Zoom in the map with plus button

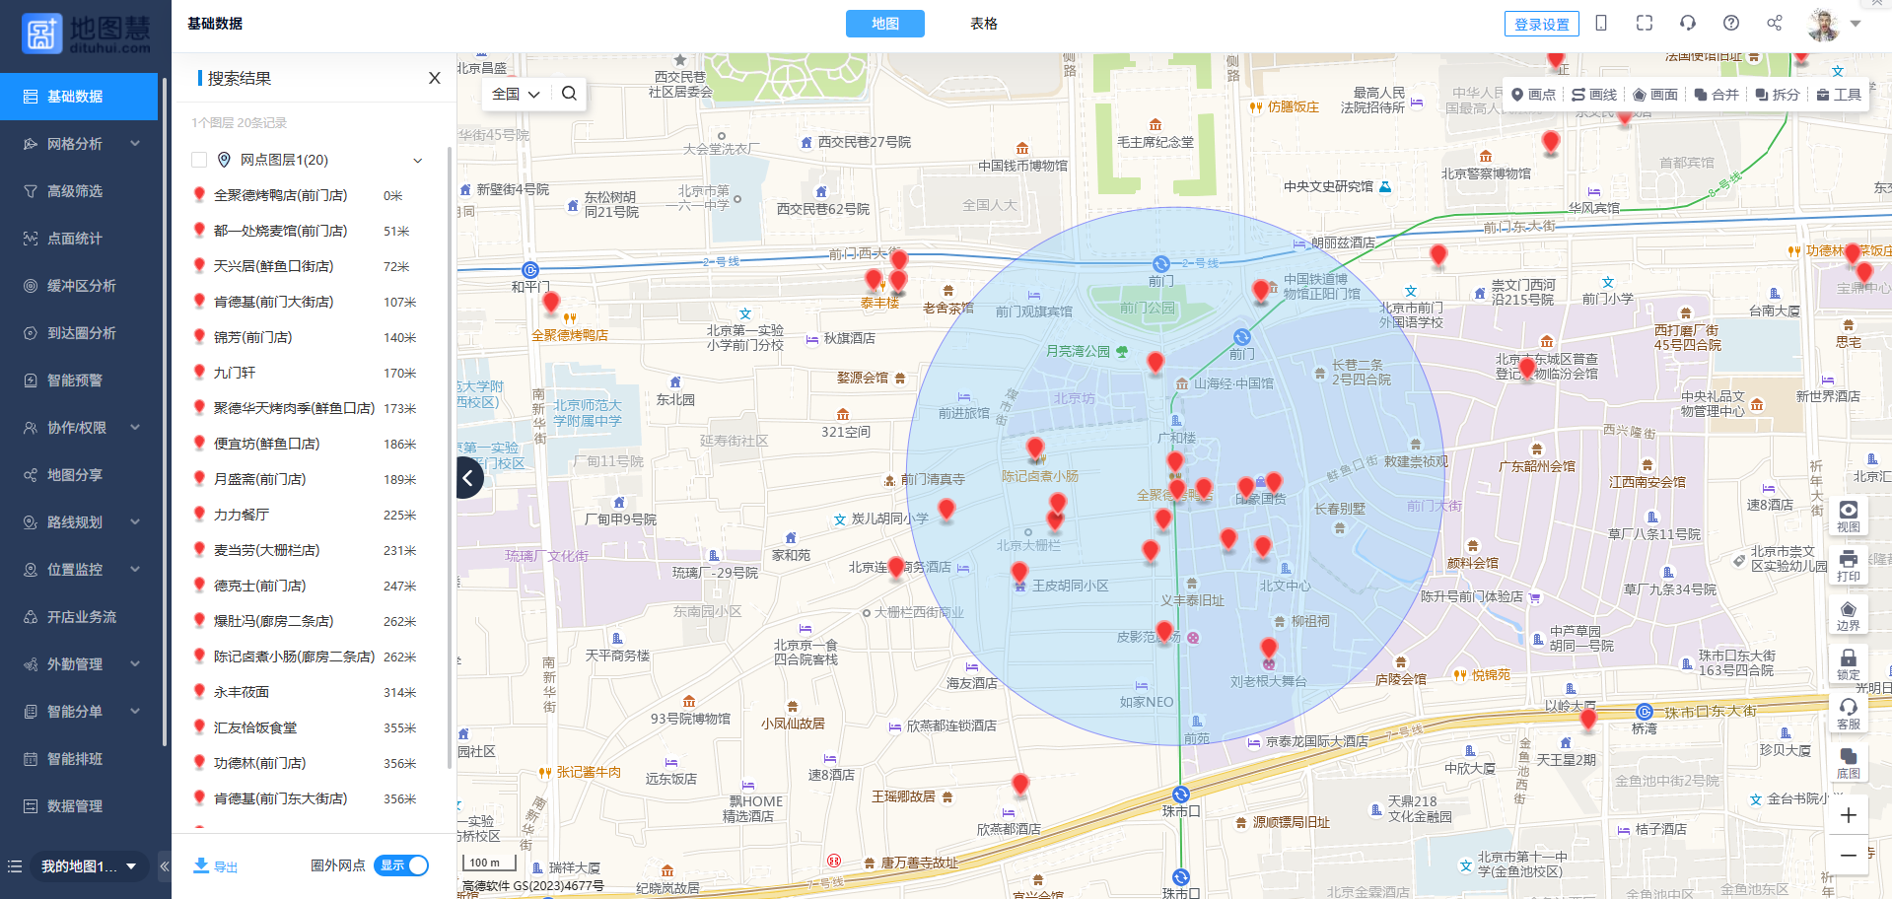1848,815
